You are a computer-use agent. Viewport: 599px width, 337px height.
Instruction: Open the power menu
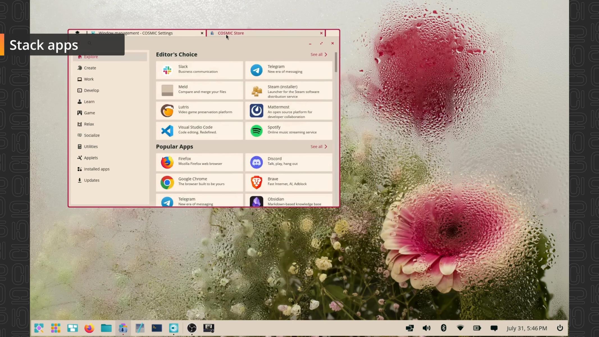(x=560, y=328)
